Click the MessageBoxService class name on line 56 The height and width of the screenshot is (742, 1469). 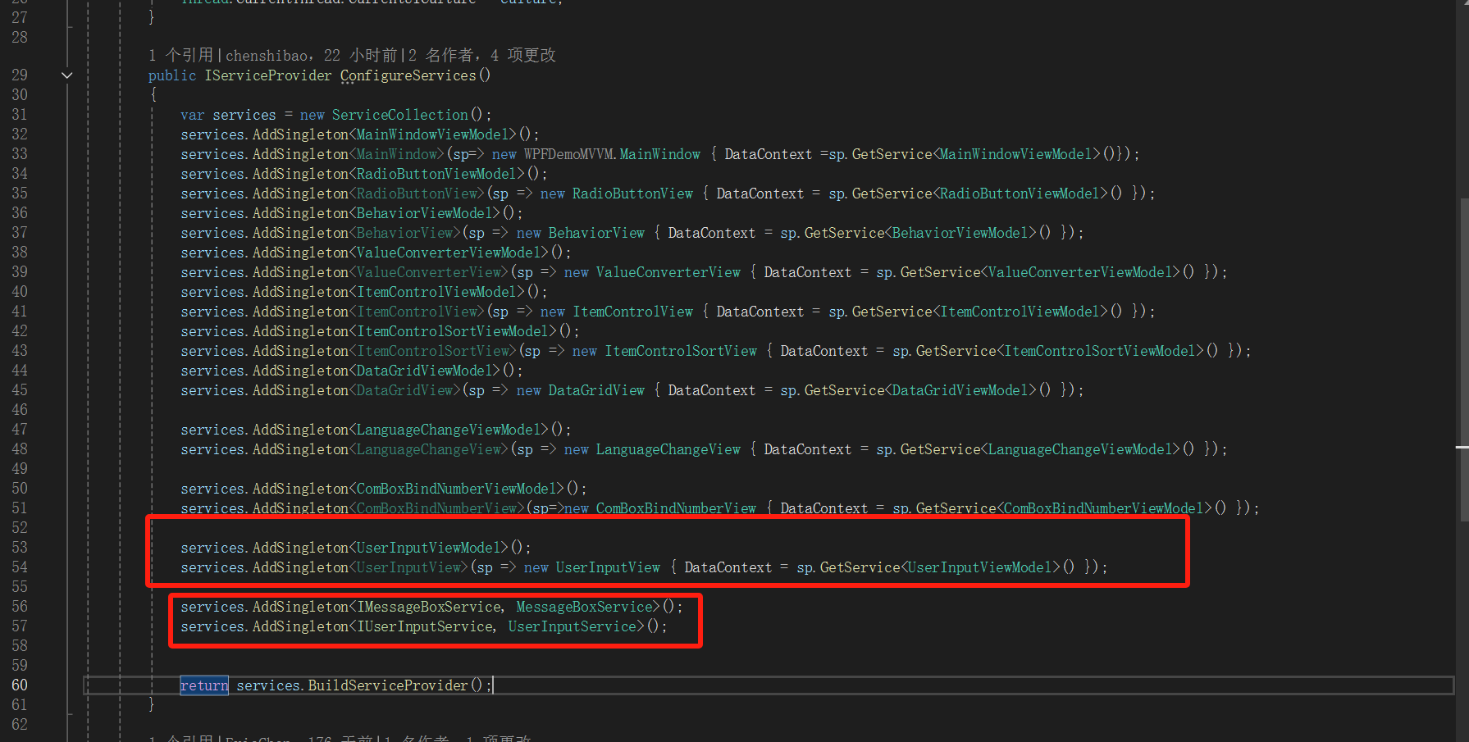point(584,607)
